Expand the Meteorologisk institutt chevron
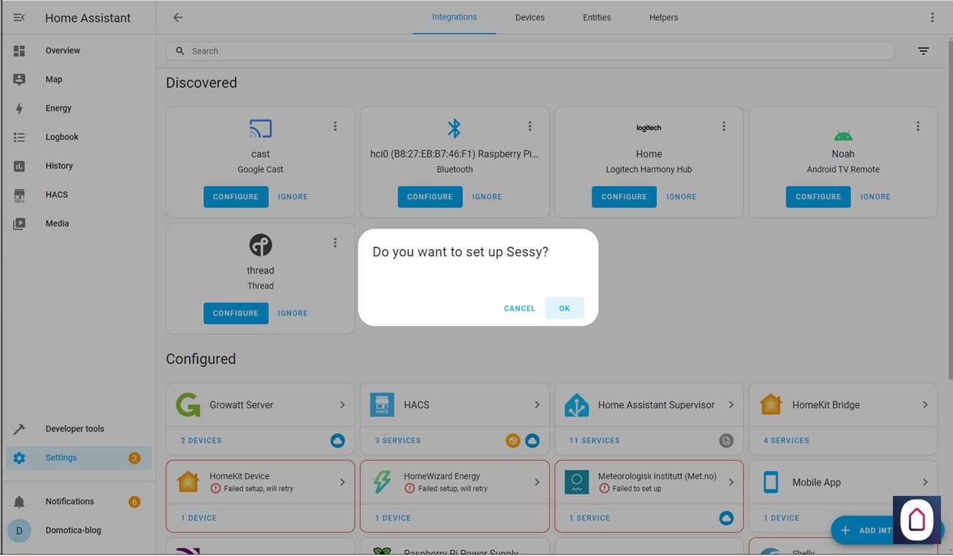953x556 pixels. coord(731,482)
